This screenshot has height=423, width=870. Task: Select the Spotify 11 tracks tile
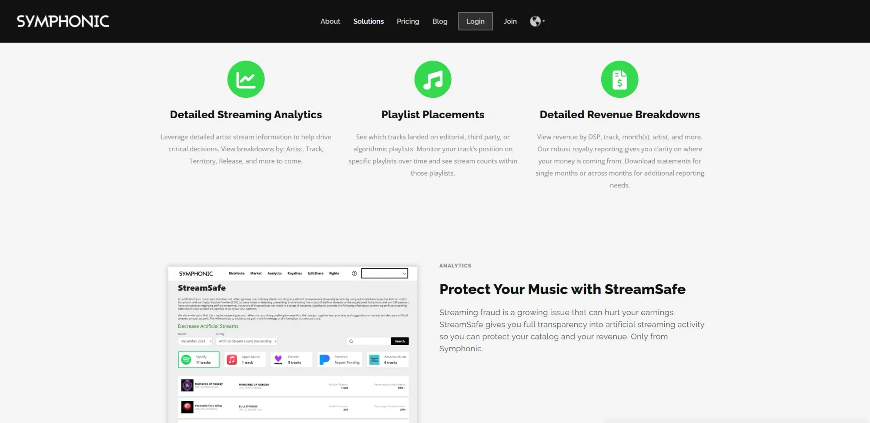click(199, 360)
